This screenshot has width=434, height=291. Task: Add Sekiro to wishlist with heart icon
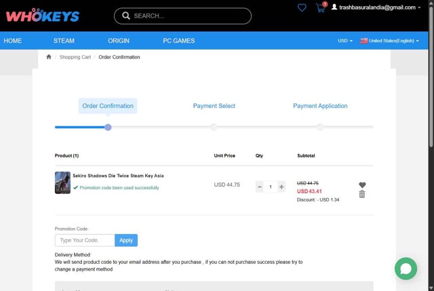[x=362, y=185]
